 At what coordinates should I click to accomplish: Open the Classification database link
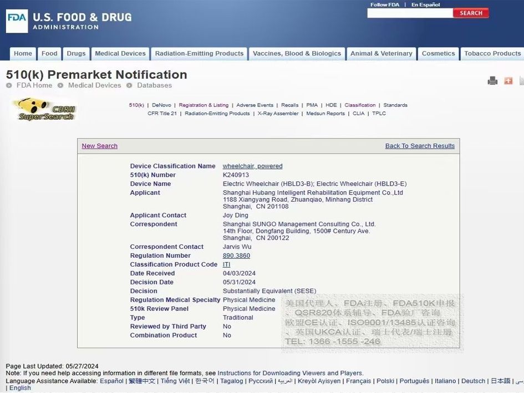point(360,105)
